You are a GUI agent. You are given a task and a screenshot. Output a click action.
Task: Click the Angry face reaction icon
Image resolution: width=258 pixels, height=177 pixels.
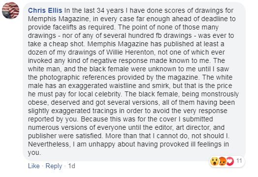tap(222, 161)
